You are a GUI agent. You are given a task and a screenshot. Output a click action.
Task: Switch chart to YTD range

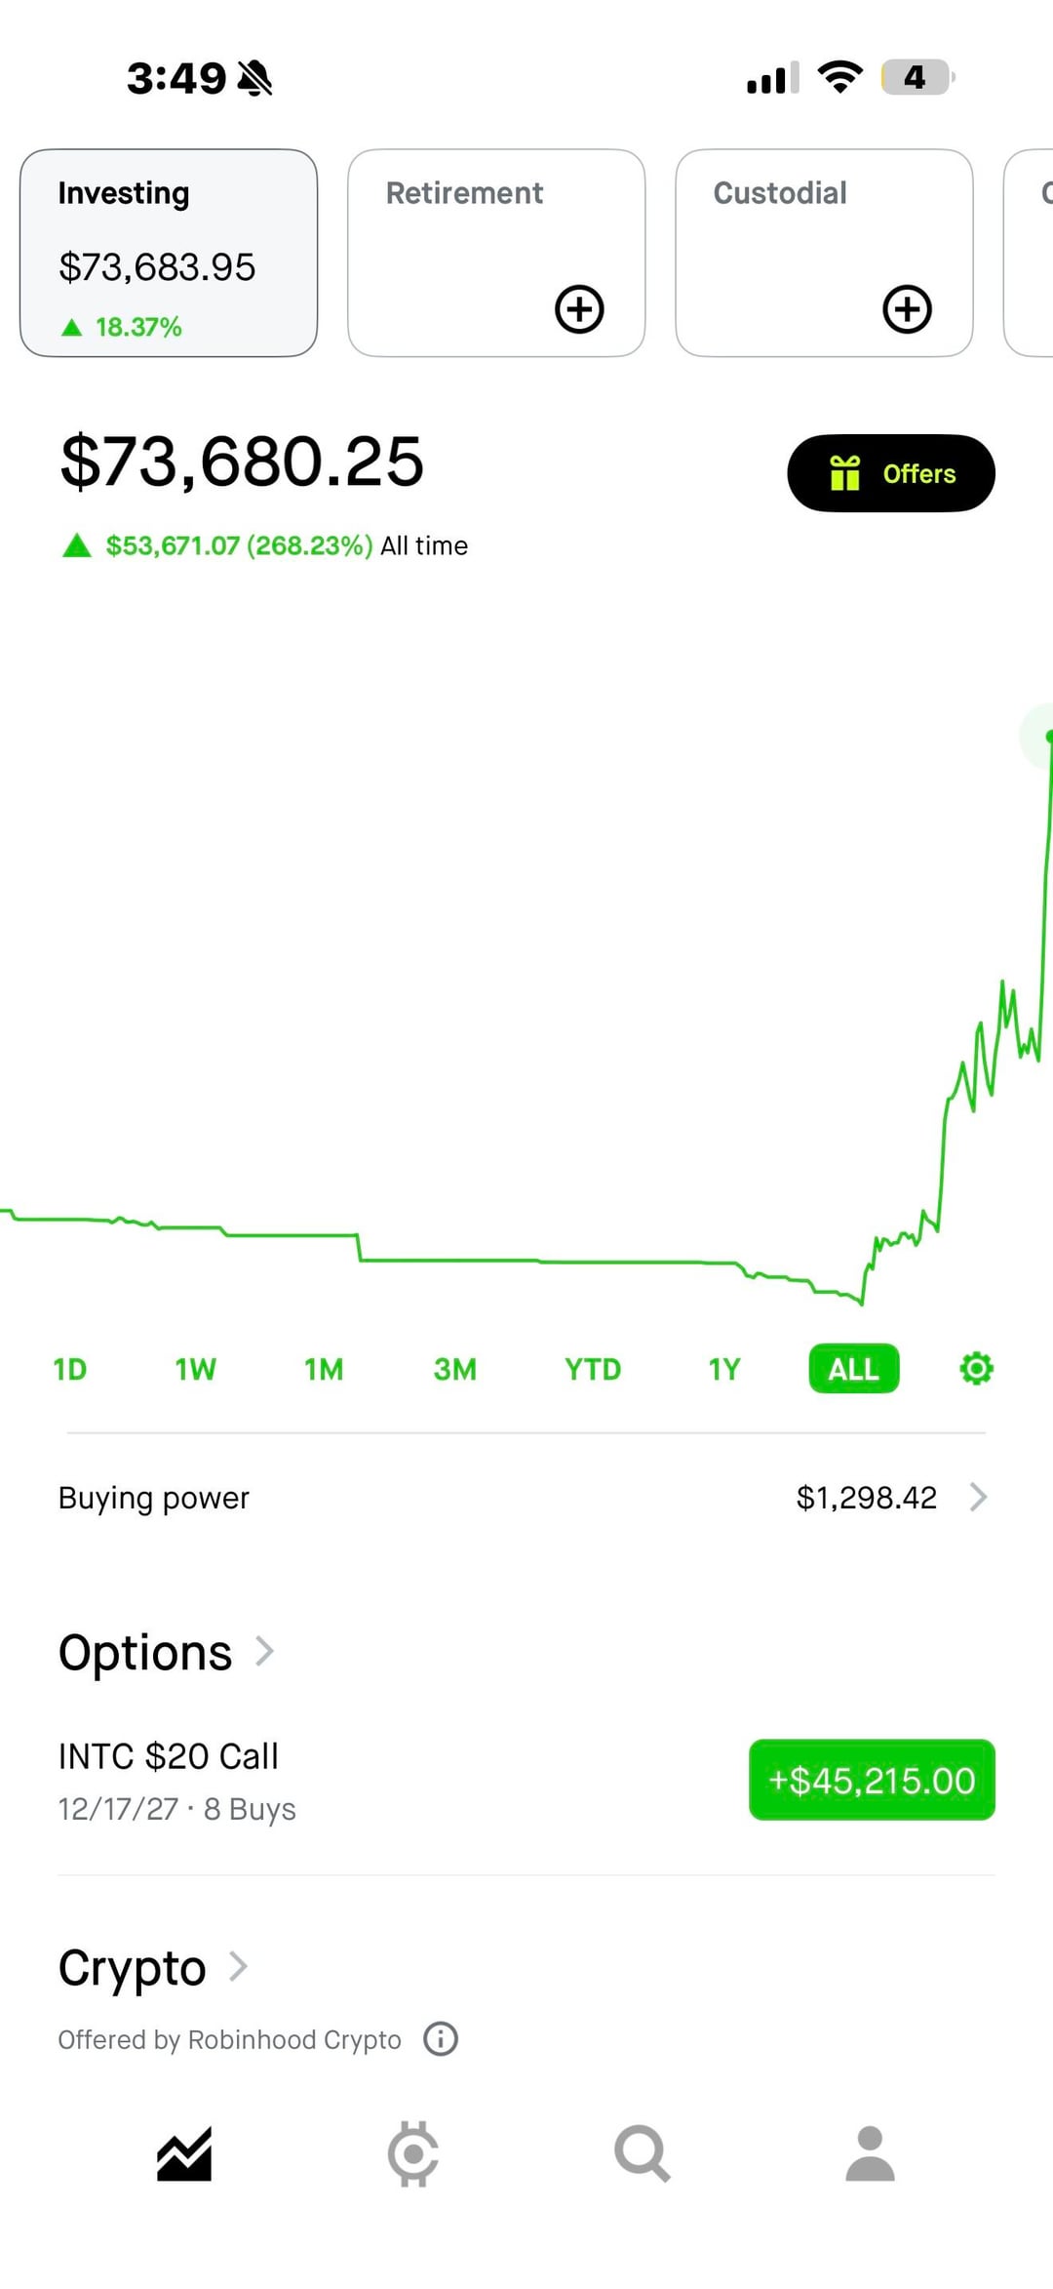coord(592,1369)
